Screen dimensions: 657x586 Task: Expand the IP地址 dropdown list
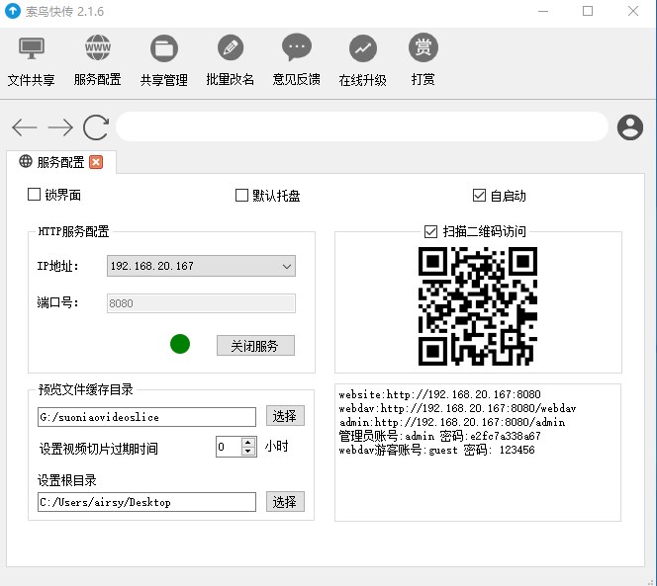click(286, 266)
